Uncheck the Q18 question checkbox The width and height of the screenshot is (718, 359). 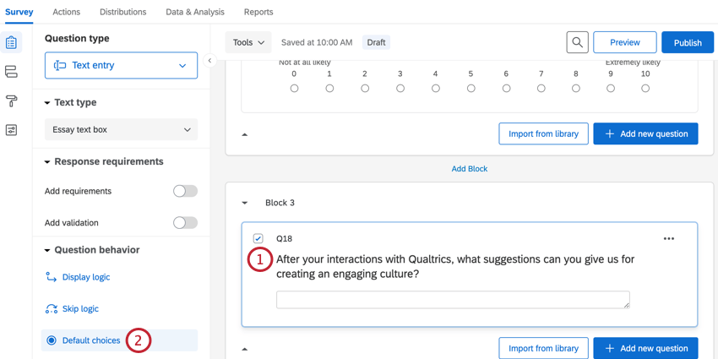pyautogui.click(x=258, y=239)
